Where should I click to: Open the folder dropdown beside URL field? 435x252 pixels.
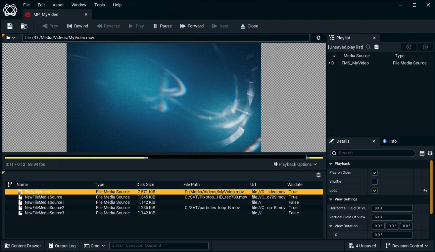(11, 38)
